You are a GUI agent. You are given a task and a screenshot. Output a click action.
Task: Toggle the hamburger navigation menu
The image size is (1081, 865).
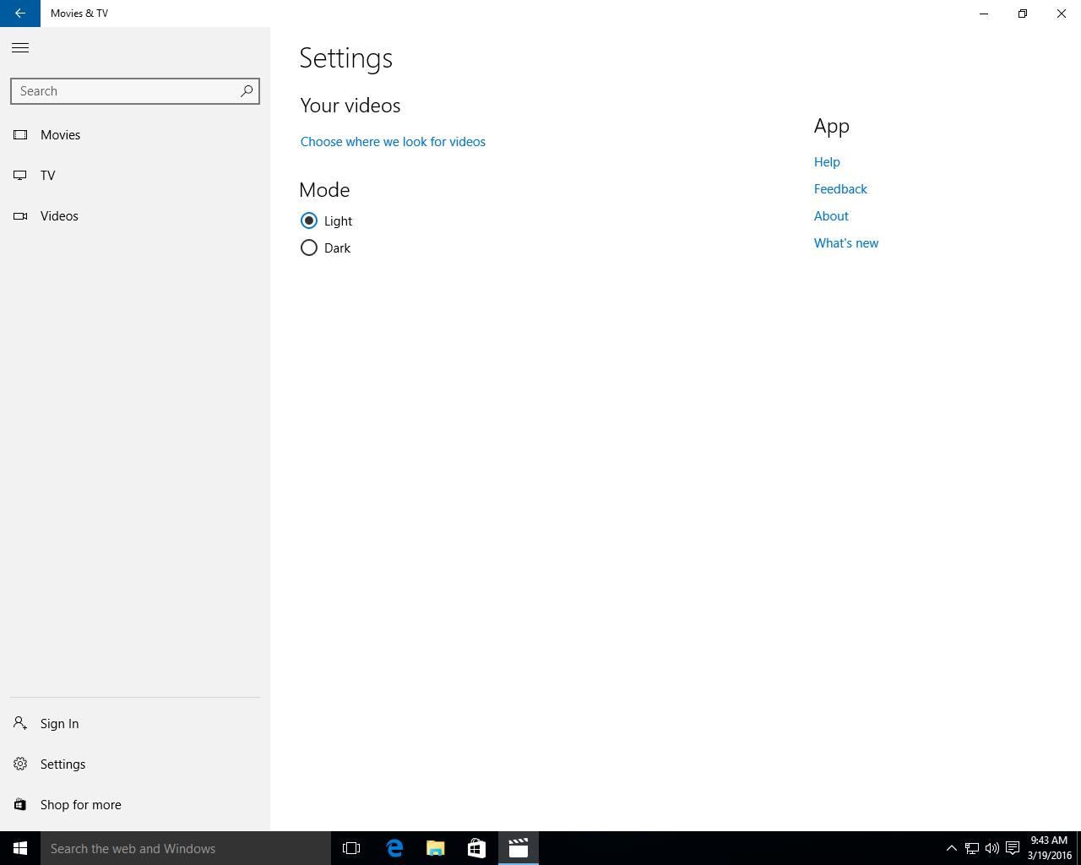coord(20,48)
